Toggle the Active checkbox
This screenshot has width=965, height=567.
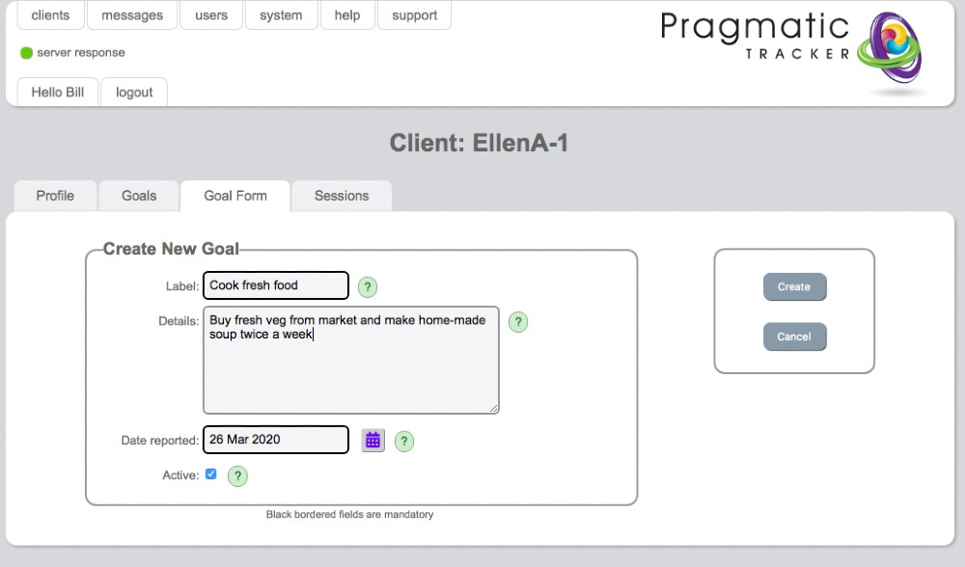(211, 474)
